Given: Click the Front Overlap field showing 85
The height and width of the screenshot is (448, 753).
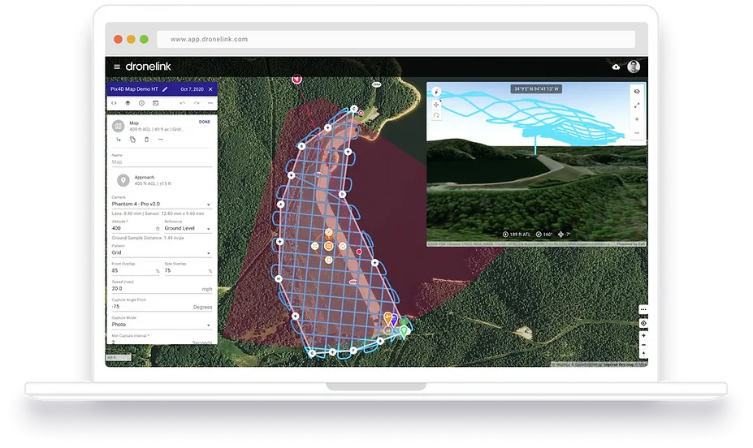Looking at the screenshot, I should click(x=136, y=270).
